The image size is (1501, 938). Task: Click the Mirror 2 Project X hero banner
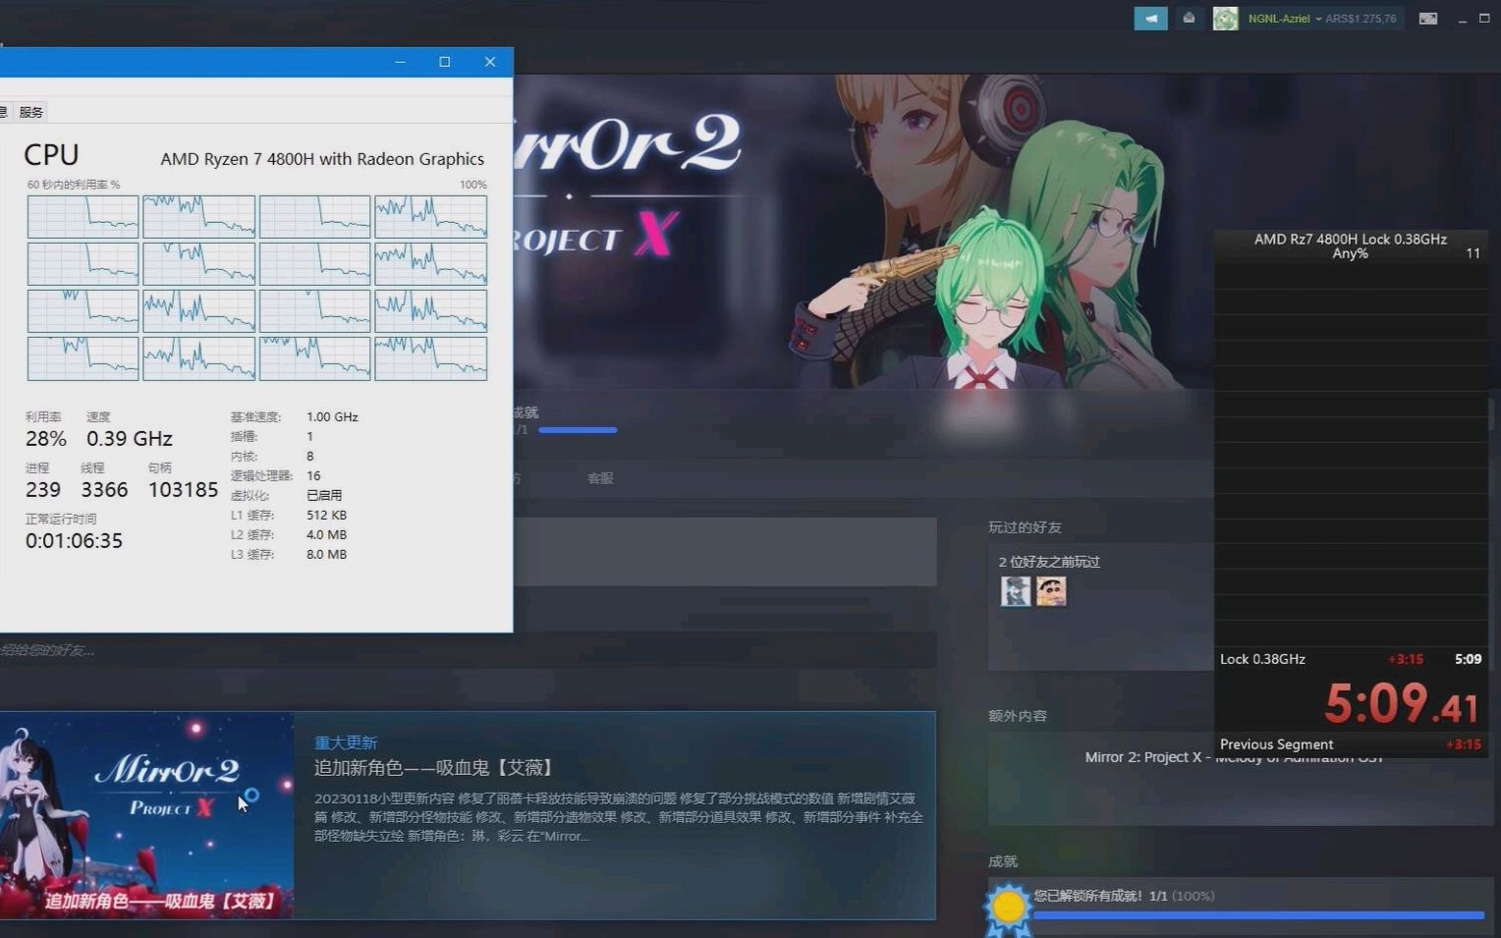click(x=864, y=232)
